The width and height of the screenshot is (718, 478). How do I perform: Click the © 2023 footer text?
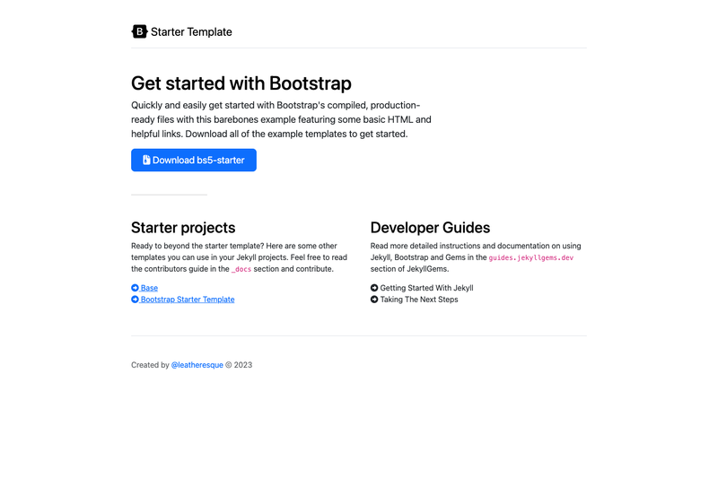point(239,365)
